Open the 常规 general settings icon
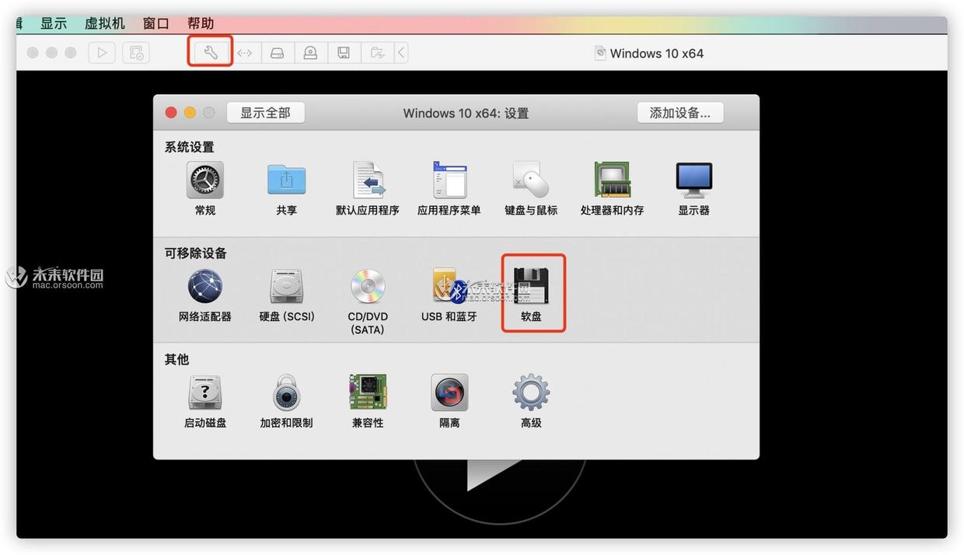964x555 pixels. pos(205,181)
